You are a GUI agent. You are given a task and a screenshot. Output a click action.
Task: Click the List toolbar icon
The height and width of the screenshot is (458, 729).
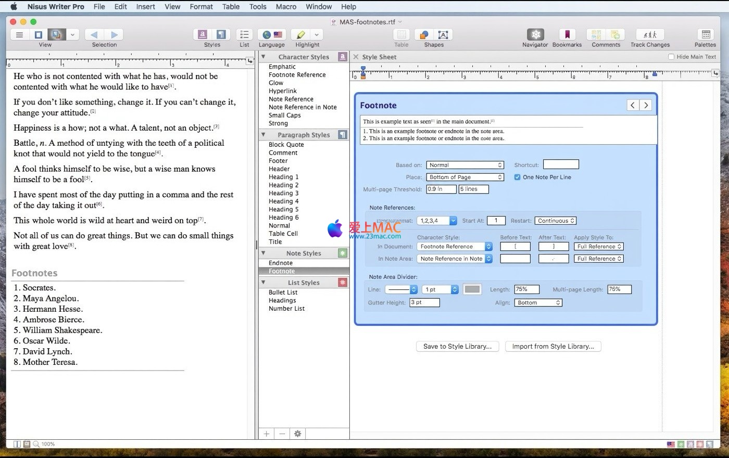(244, 35)
